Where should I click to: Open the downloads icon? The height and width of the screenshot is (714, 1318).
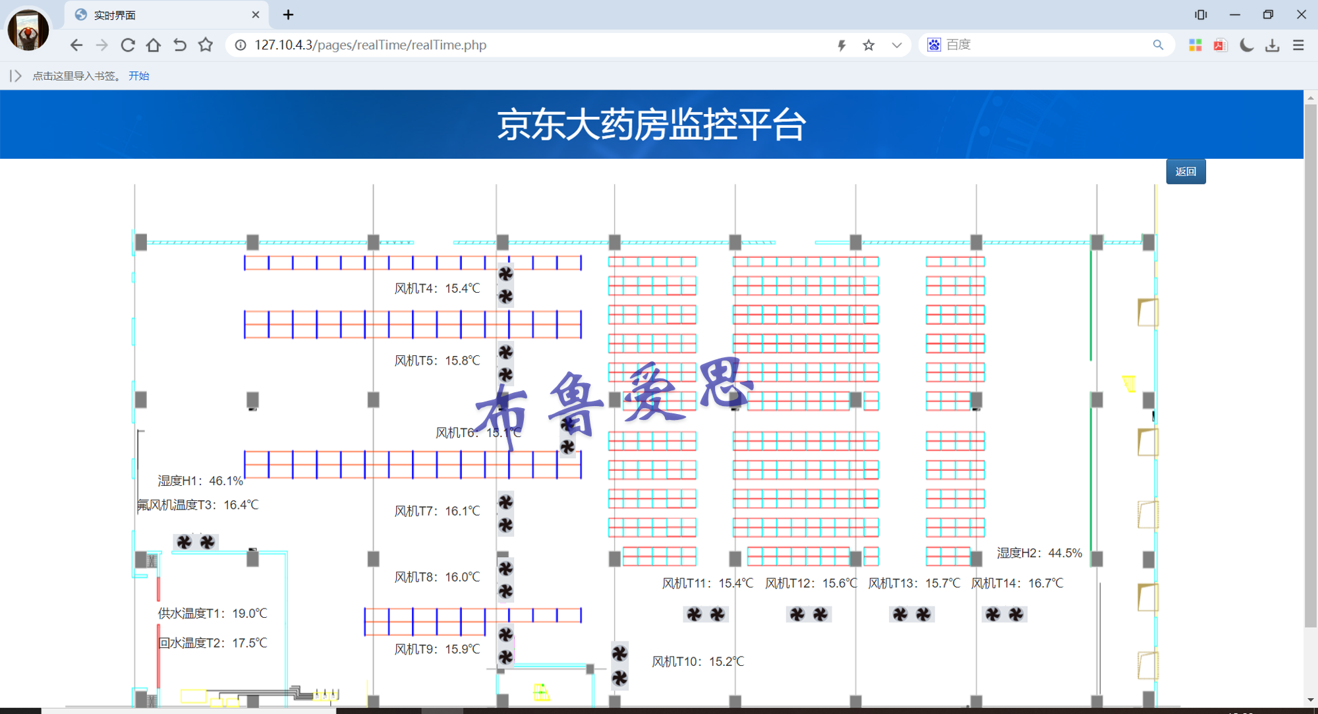(x=1273, y=45)
